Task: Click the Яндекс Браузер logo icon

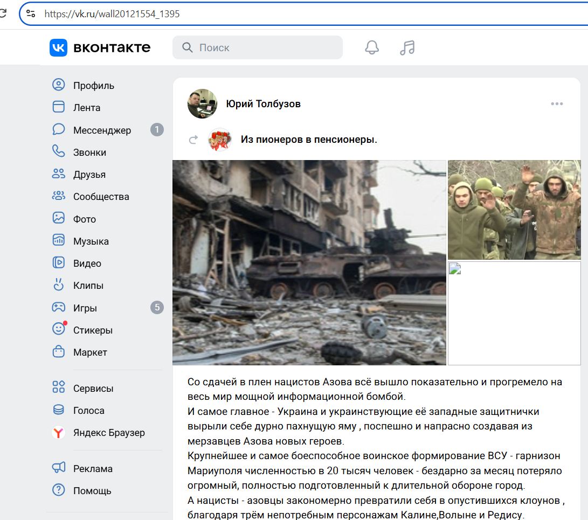Action: coord(58,432)
